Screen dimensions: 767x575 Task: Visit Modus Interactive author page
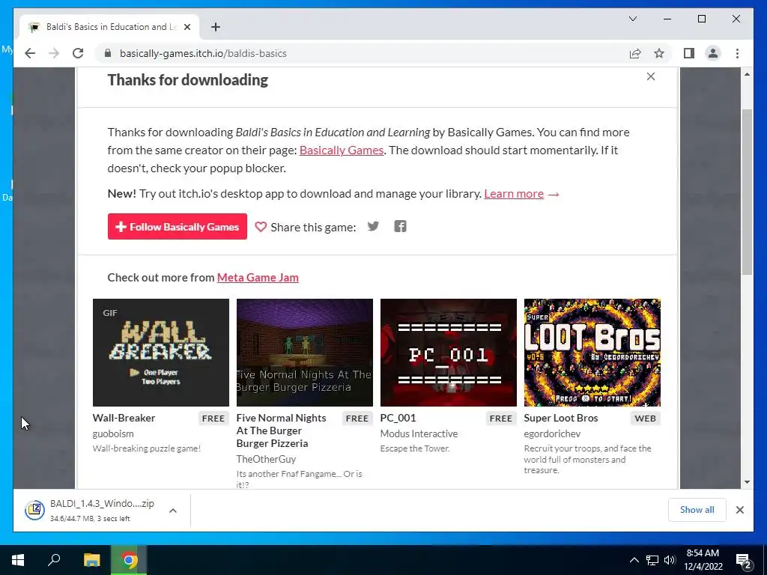click(419, 433)
